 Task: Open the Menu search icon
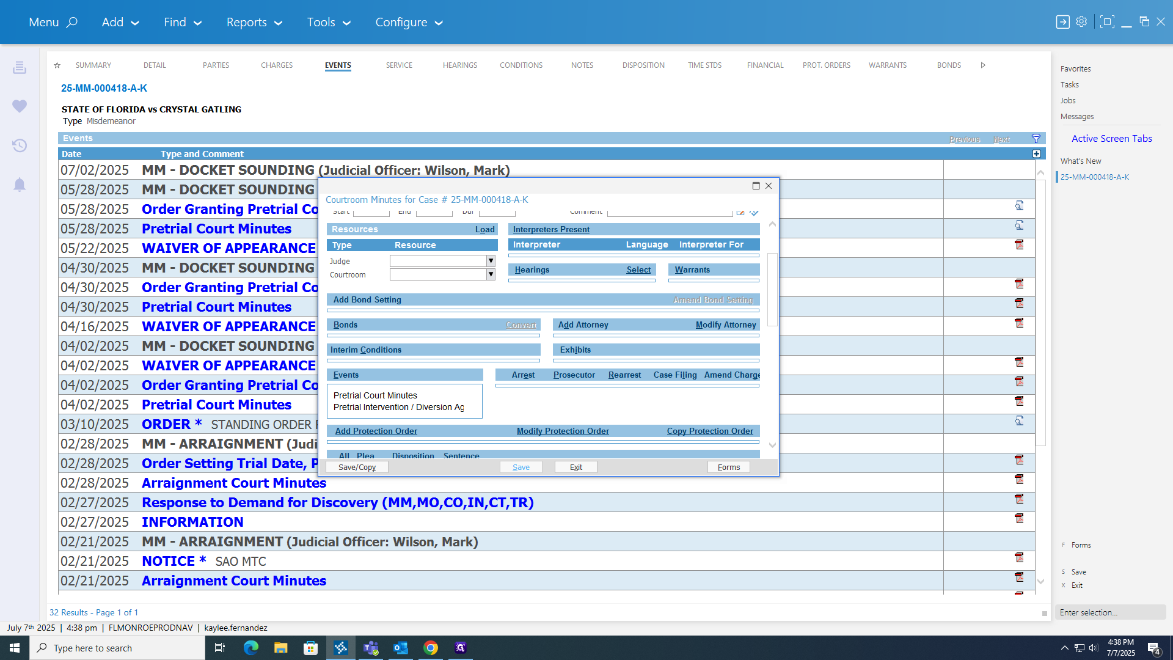[72, 22]
